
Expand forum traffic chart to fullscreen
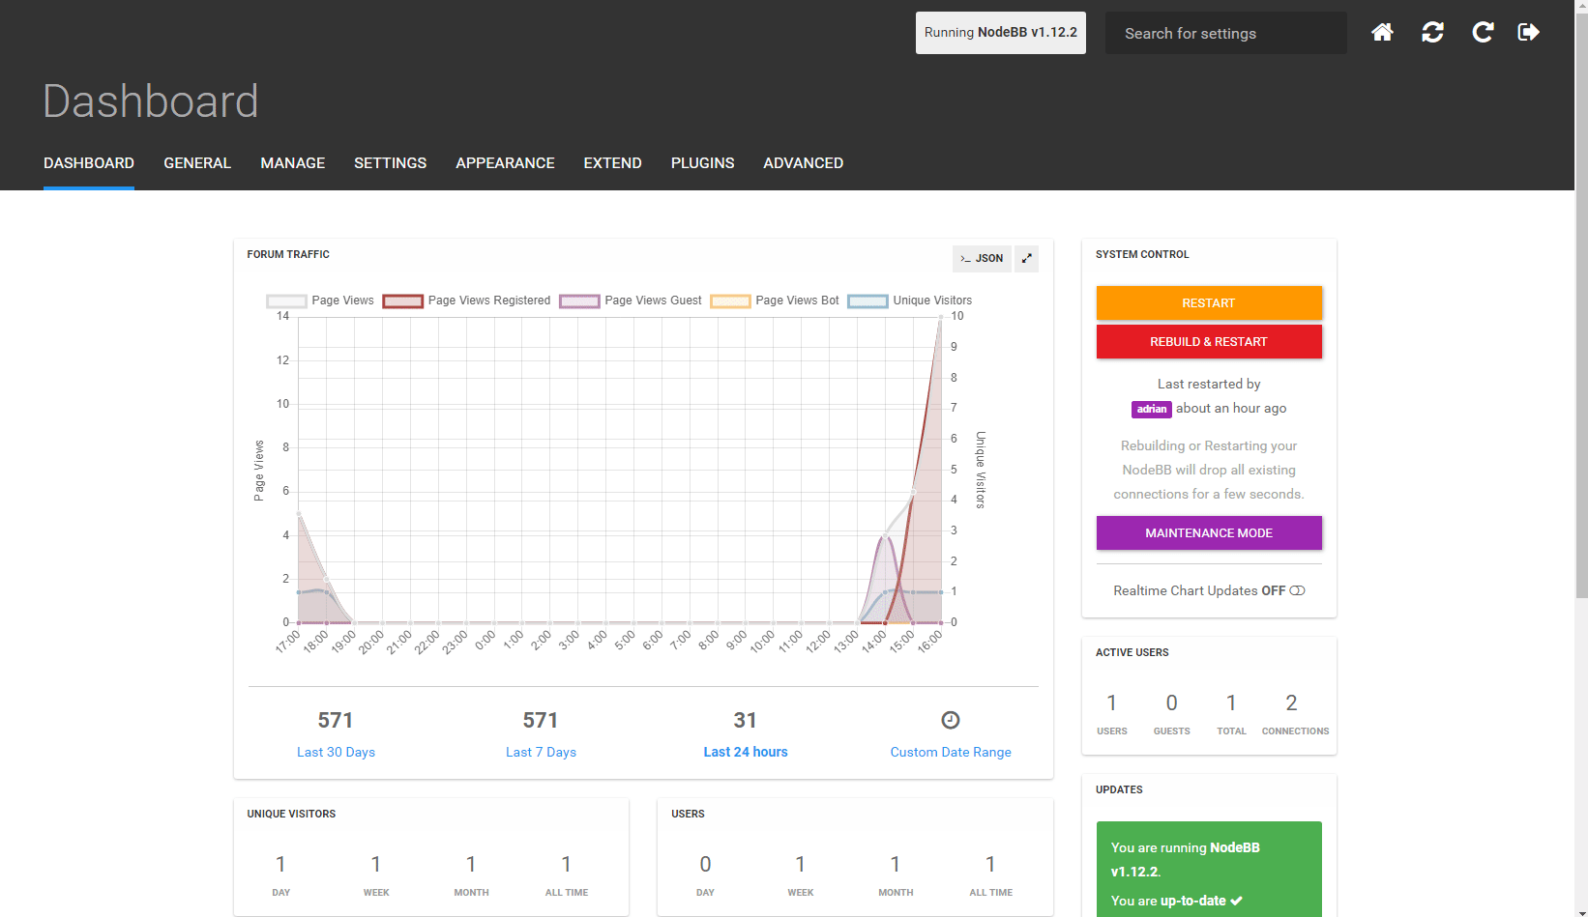[x=1027, y=259]
